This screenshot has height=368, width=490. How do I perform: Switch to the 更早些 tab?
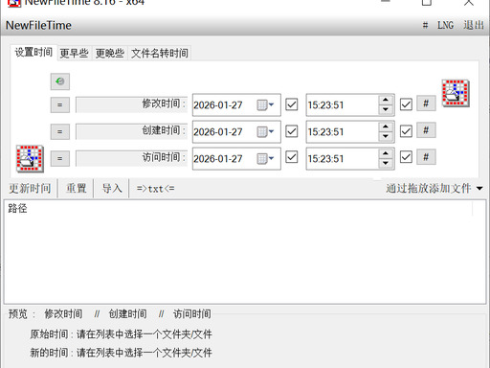pos(75,53)
